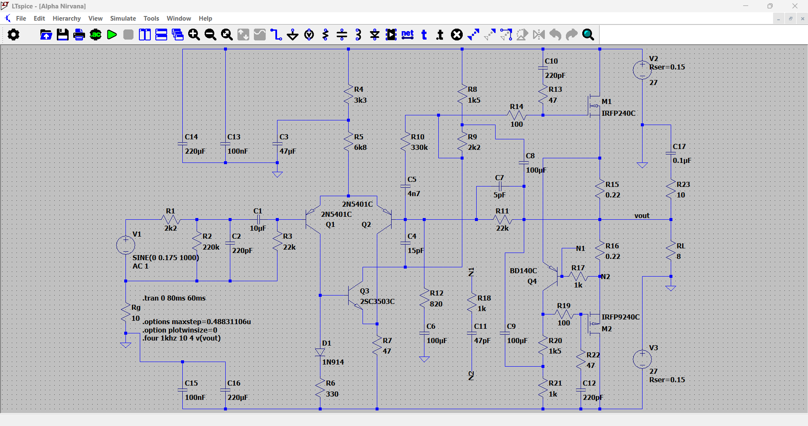This screenshot has width=808, height=426.
Task: Open the Tools menu
Action: click(151, 19)
